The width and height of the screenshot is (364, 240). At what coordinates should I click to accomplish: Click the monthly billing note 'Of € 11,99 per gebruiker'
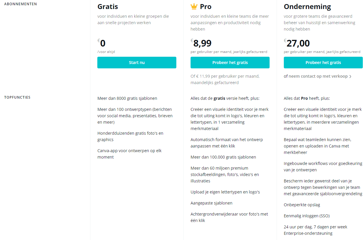(x=225, y=79)
